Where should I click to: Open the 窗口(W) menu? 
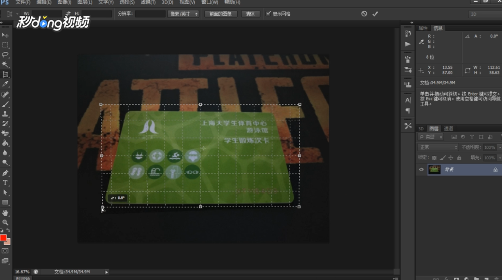210,2
